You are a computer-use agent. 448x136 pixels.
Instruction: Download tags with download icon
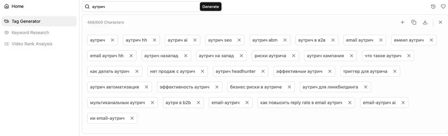tap(425, 22)
